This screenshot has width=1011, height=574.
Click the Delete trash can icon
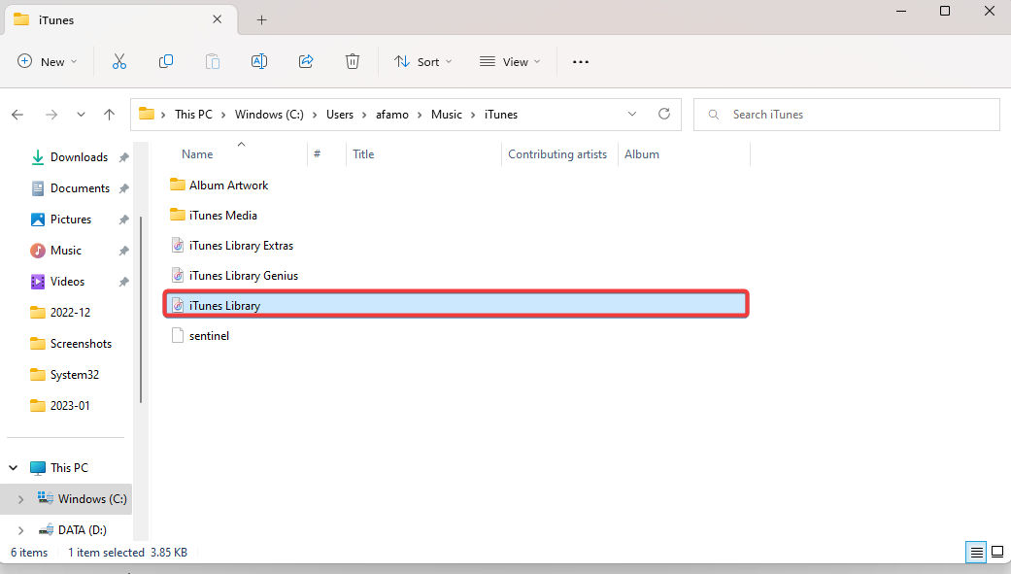(352, 62)
